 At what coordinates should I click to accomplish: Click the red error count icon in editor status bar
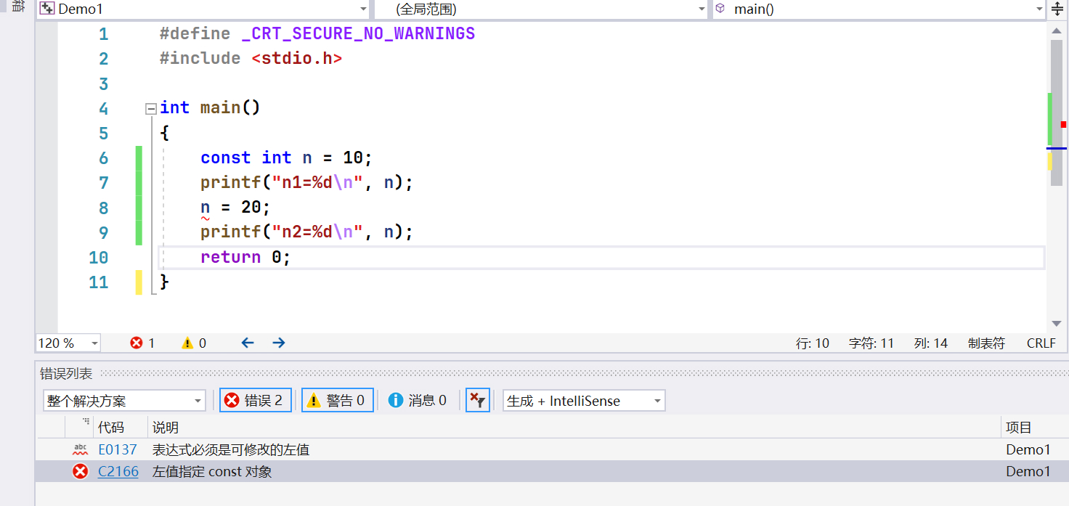coord(137,343)
